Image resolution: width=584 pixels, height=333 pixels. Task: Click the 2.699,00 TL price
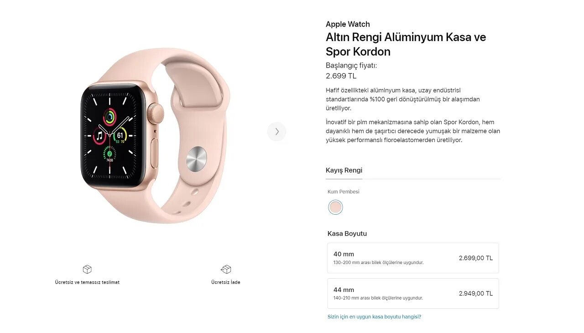476,258
